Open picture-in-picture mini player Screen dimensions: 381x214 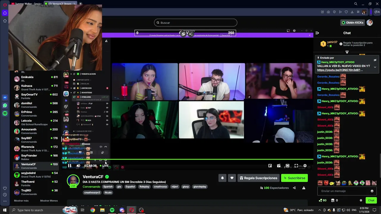click(270, 166)
